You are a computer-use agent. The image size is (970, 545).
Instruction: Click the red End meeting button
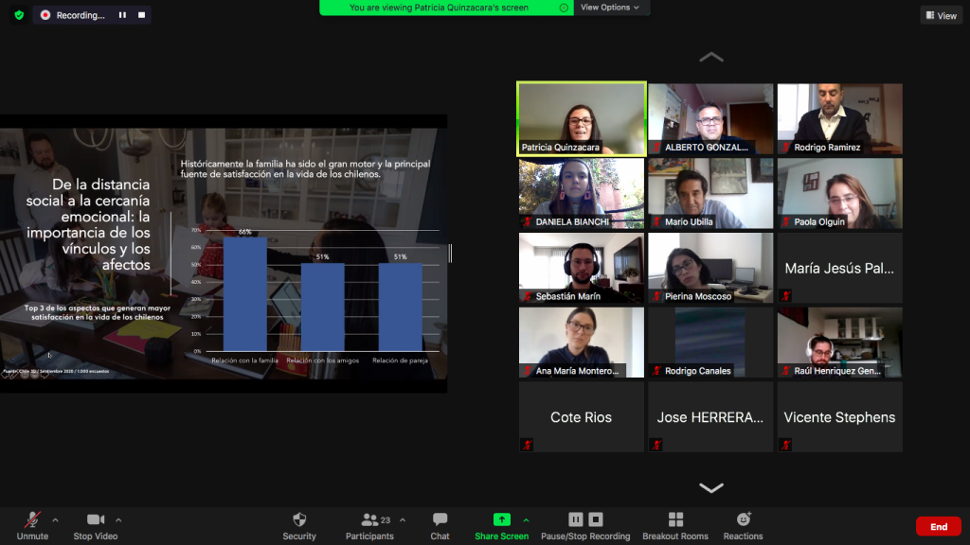click(938, 526)
